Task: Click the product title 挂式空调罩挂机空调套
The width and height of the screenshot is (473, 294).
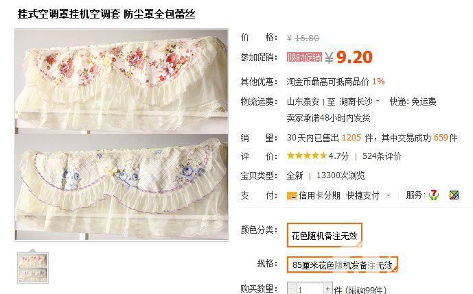Action: click(x=69, y=14)
